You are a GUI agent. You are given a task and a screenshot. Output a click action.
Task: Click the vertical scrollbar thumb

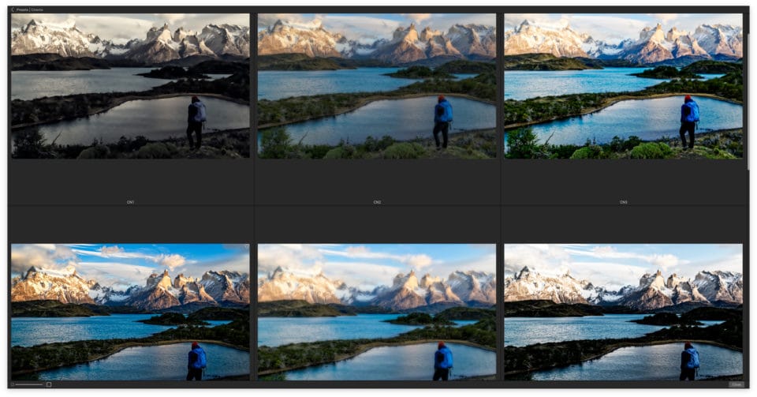[747, 95]
